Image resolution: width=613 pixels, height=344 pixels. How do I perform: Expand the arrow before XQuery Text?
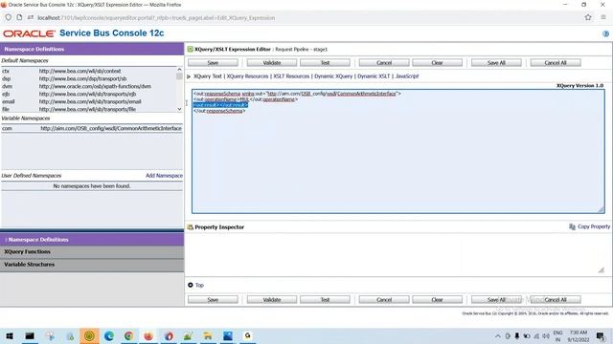(189, 76)
